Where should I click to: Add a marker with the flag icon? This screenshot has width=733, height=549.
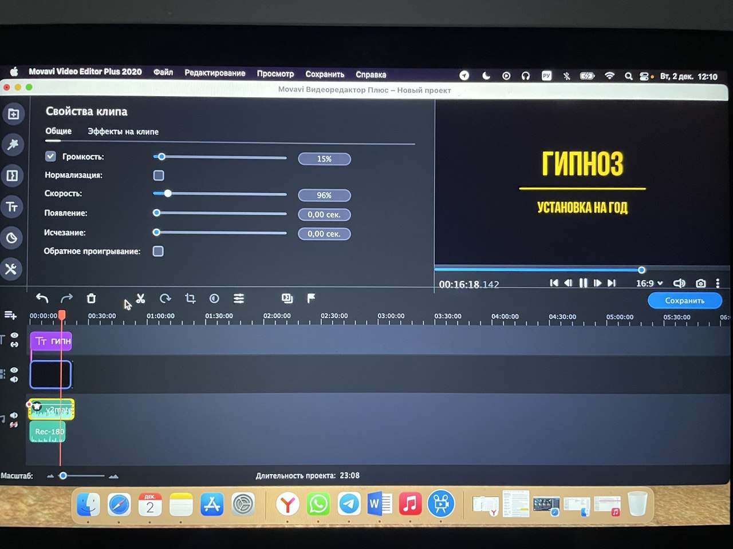pos(311,298)
